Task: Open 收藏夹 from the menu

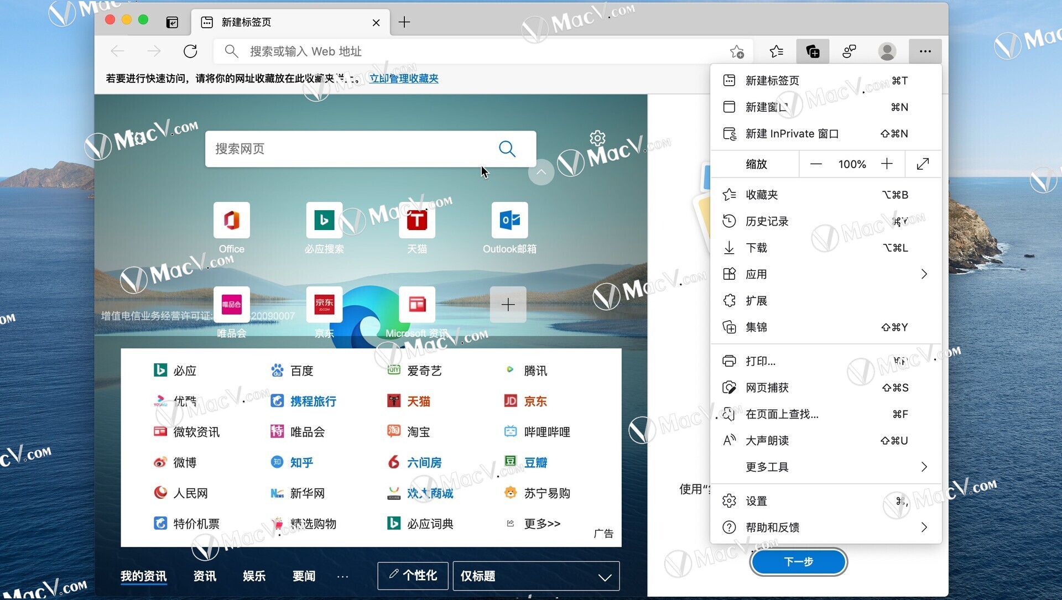Action: click(826, 195)
